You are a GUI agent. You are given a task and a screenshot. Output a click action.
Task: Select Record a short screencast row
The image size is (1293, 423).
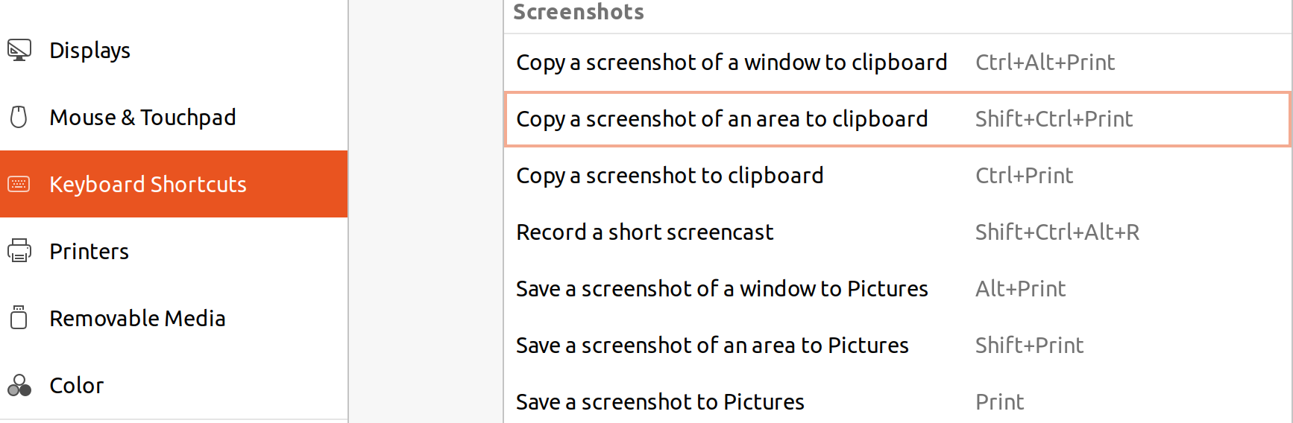tap(644, 232)
